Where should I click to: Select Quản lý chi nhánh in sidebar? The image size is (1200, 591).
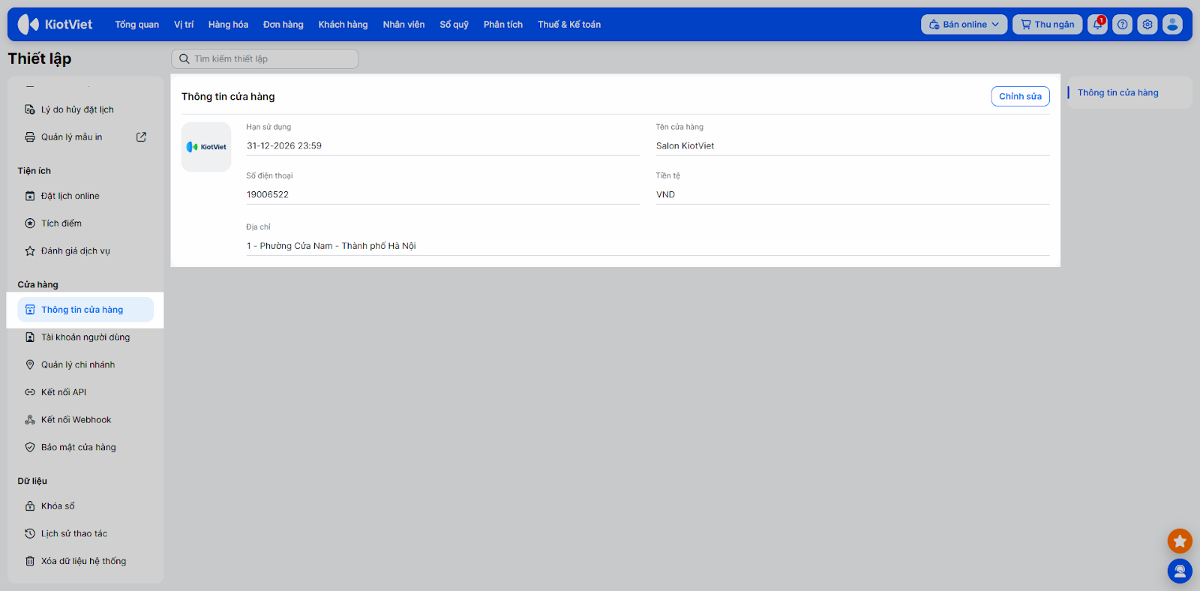pyautogui.click(x=85, y=365)
